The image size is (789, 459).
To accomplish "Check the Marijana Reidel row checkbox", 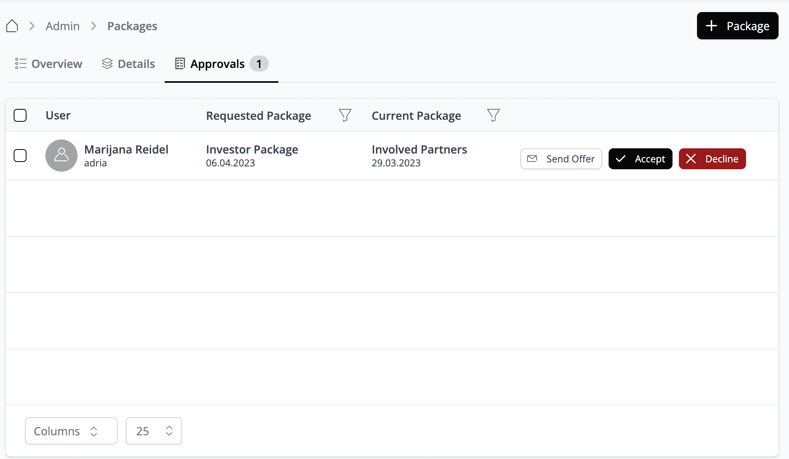I will pyautogui.click(x=20, y=156).
